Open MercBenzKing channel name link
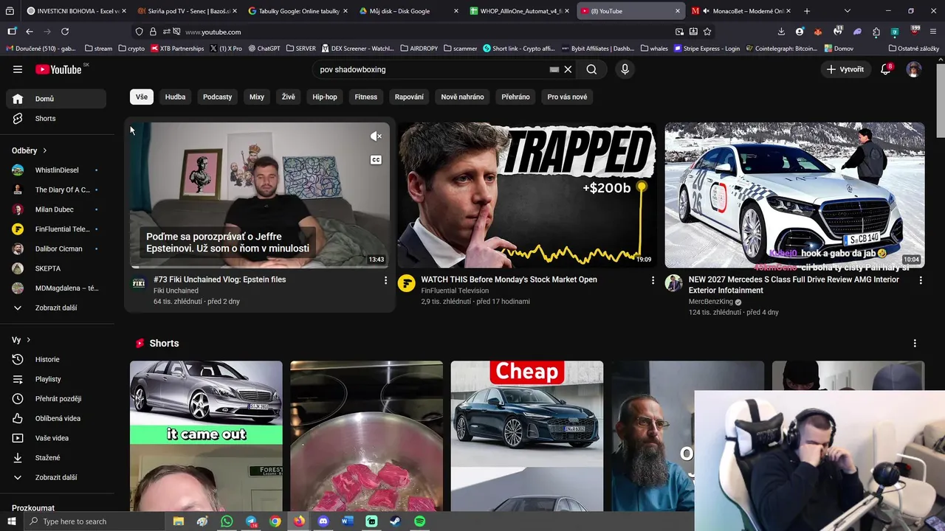Image resolution: width=945 pixels, height=531 pixels. tap(710, 302)
